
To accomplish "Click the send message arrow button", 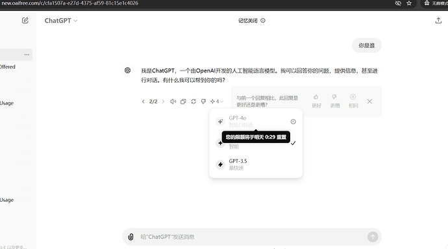I will coord(373,237).
